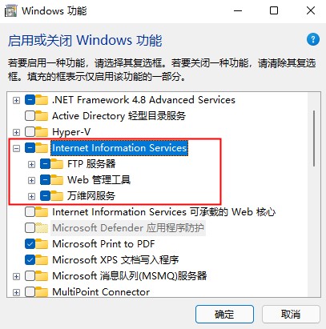
Task: Click the 万维网服务 folder icon
Action: coord(57,196)
